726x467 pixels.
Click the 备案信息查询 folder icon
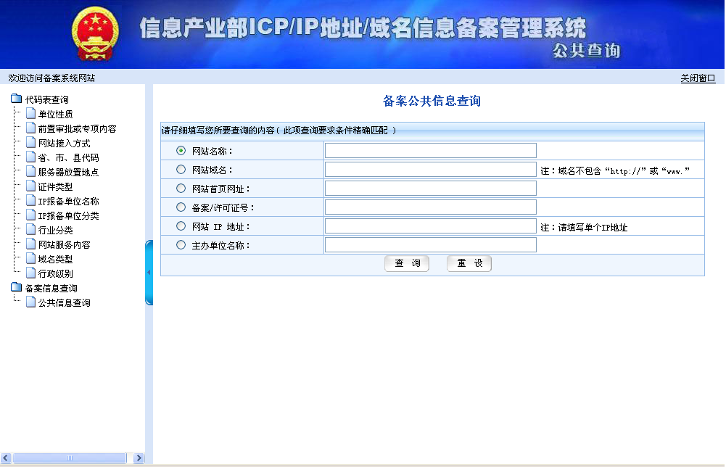16,287
